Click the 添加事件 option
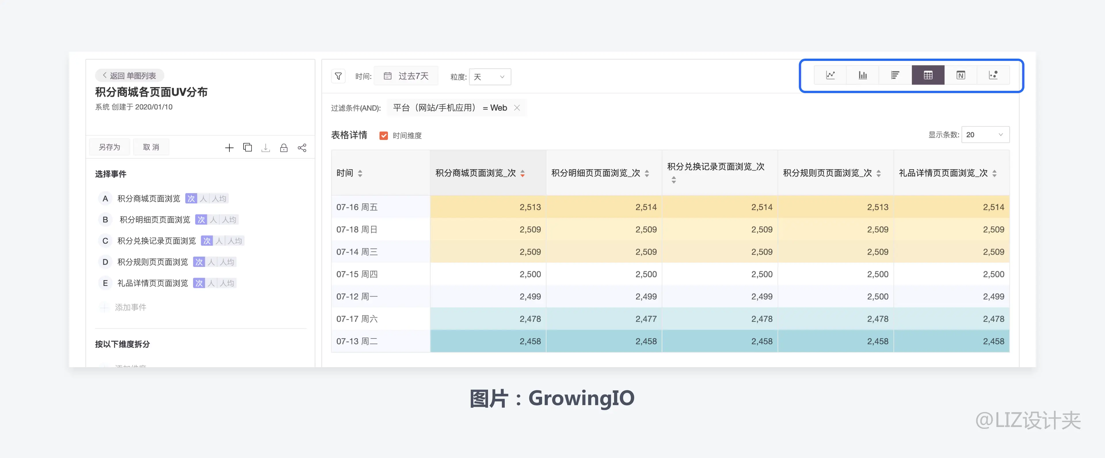Viewport: 1105px width, 458px height. point(131,307)
